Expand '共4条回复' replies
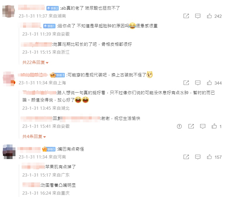This screenshot has height=197, width=229. pos(34,137)
